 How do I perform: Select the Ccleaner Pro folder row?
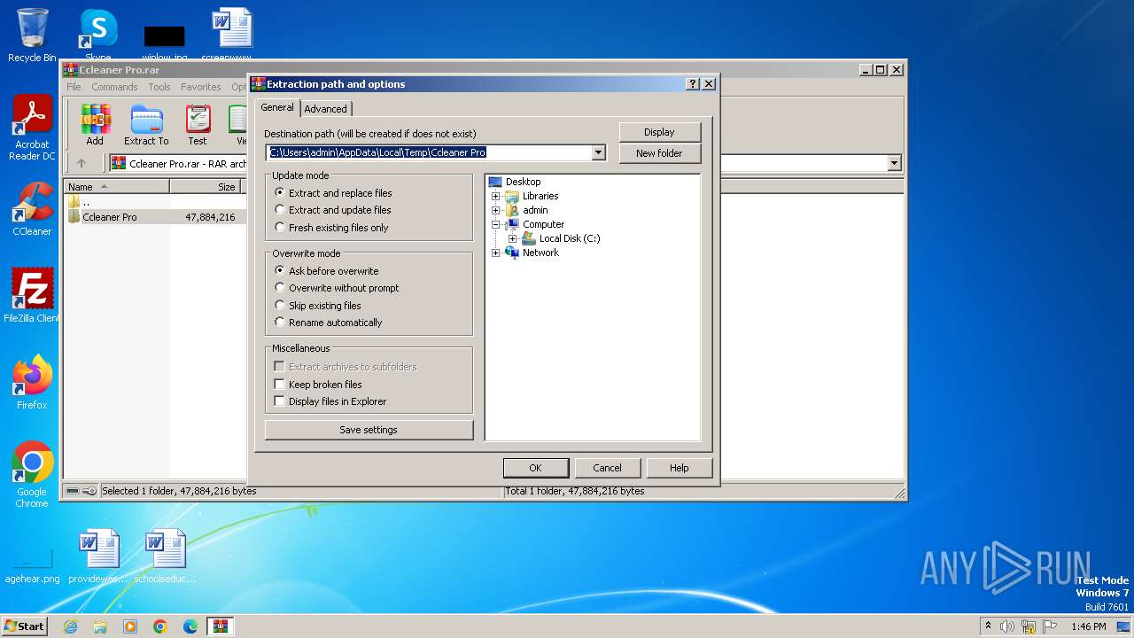(x=152, y=217)
